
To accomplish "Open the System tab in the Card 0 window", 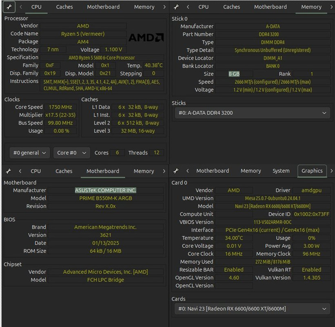I will [x=281, y=171].
